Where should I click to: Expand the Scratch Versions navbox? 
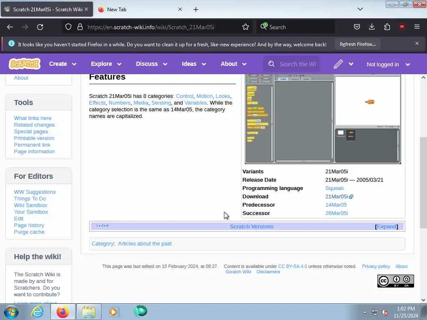click(387, 226)
